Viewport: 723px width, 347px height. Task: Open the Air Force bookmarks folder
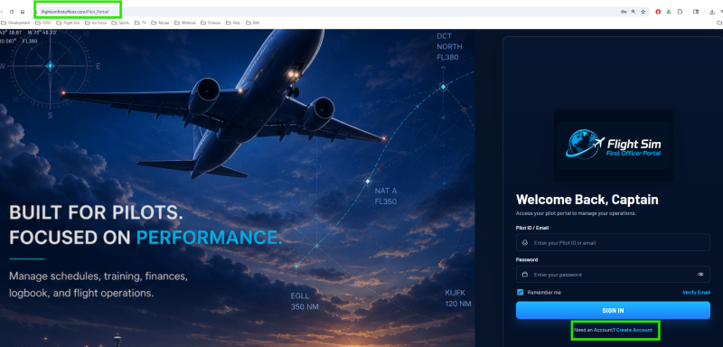pyautogui.click(x=96, y=23)
